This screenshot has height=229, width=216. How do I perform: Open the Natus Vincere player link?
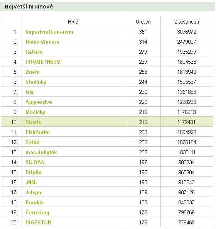42,42
